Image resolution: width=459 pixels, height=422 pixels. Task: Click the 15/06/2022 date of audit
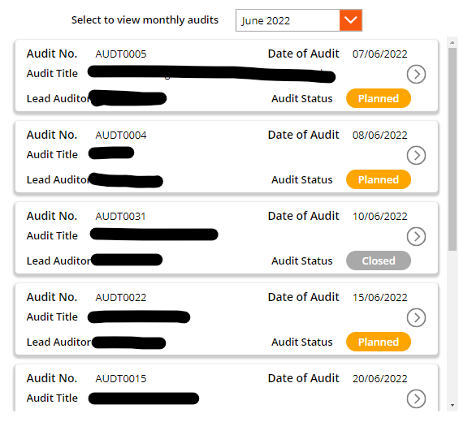coord(379,297)
